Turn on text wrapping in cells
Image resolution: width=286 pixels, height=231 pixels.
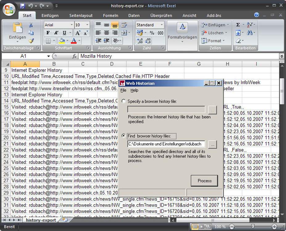coord(124,25)
